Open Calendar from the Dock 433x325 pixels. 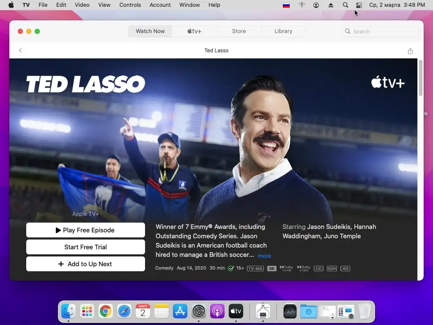click(x=143, y=311)
